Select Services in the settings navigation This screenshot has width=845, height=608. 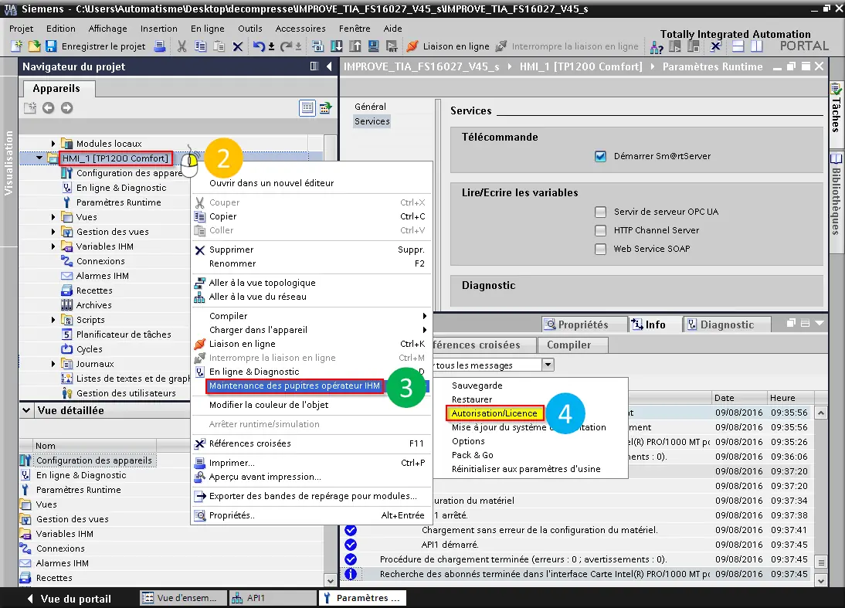point(372,121)
